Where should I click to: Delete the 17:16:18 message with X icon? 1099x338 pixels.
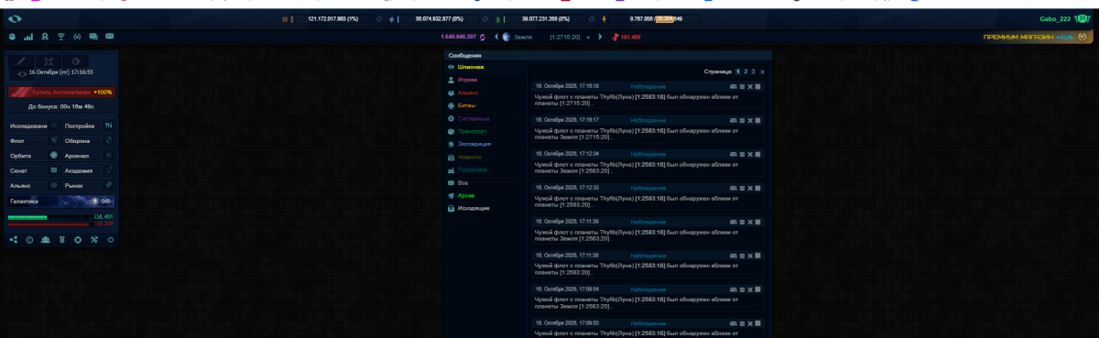[x=750, y=87]
